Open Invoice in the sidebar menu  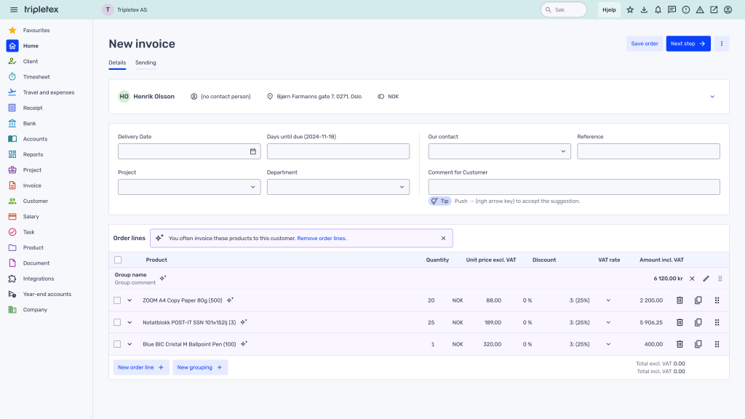click(x=32, y=185)
